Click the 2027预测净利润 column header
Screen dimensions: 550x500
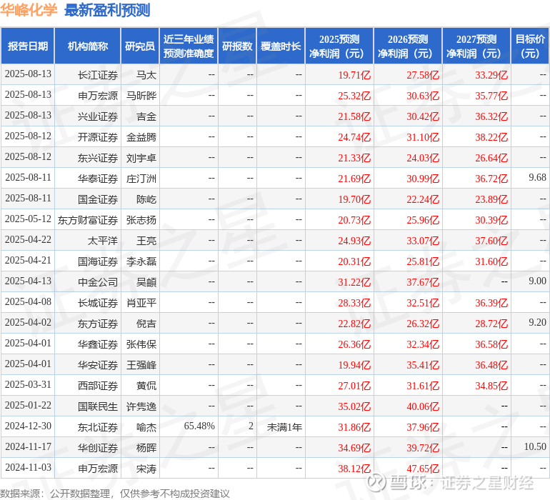(x=476, y=46)
